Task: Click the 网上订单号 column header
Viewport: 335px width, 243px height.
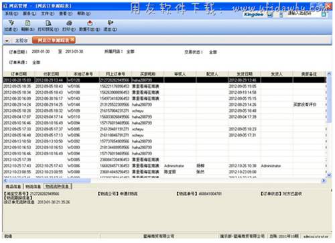Action: coord(115,74)
